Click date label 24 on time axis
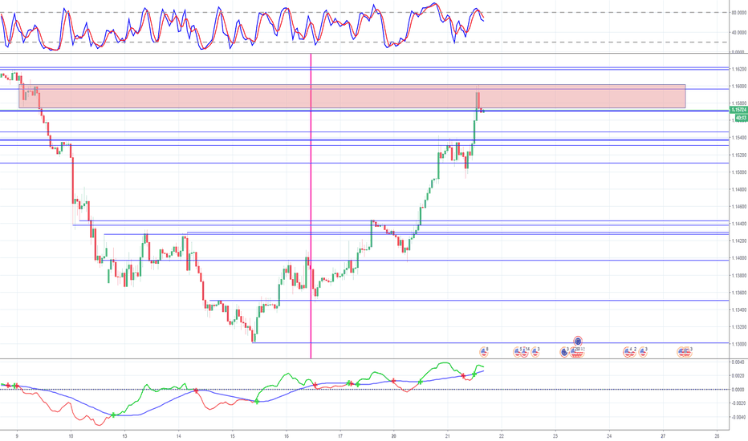Screen dimensions: 748x441 pos(609,435)
